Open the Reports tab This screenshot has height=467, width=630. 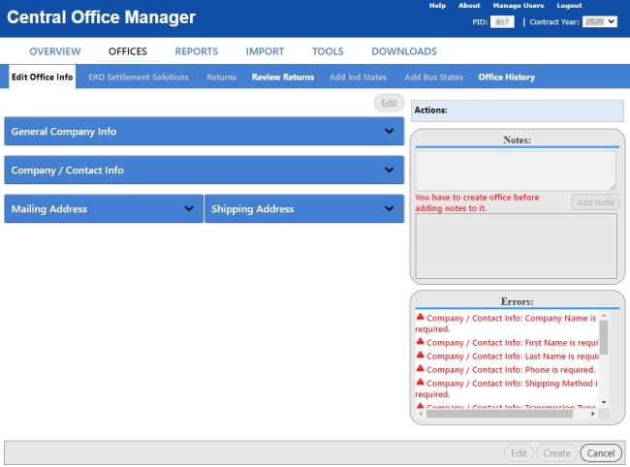[196, 51]
